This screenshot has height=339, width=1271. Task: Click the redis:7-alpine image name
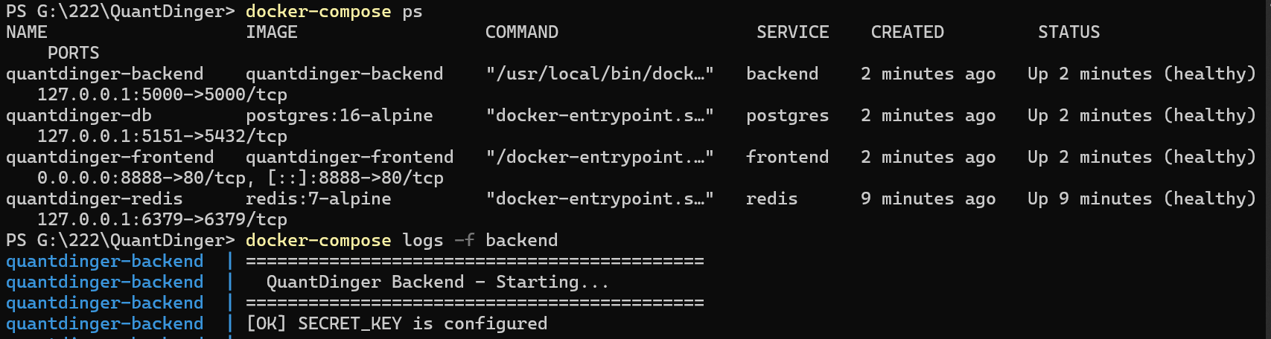coord(318,199)
